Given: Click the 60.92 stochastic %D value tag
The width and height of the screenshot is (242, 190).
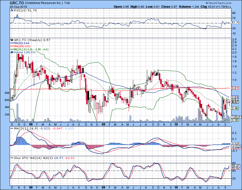Looking at the screenshot, I should [x=236, y=168].
